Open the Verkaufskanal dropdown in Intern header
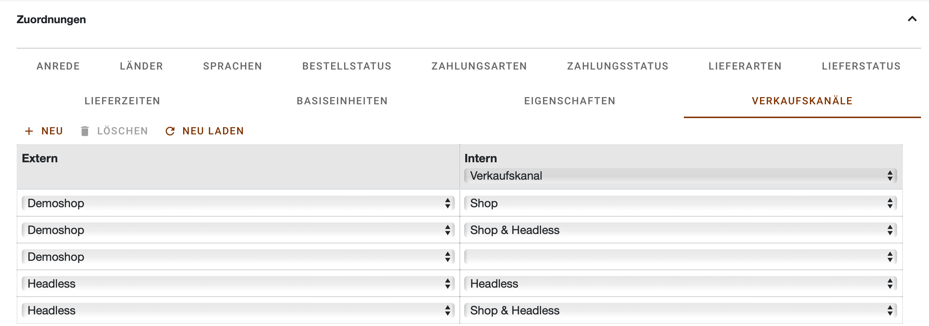This screenshot has height=326, width=929. click(x=680, y=176)
